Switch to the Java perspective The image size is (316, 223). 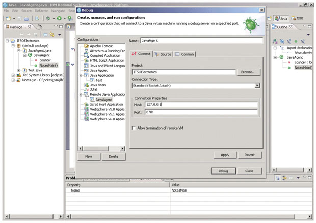pos(281,18)
